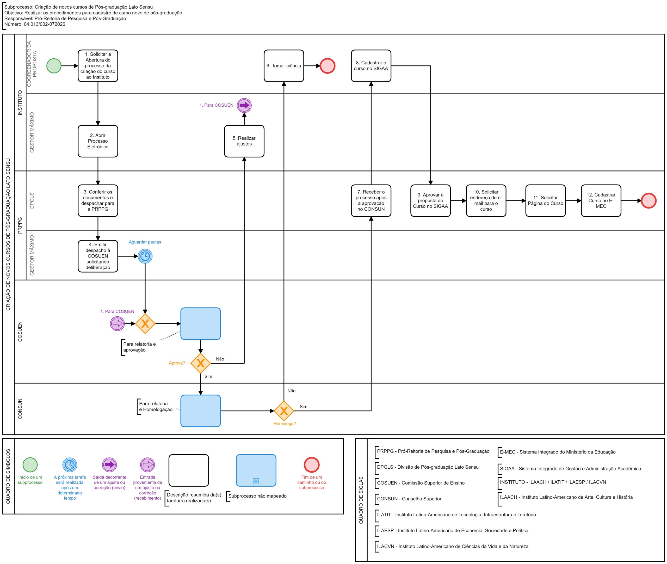Click the 'Início de um subprocesso' legend text
The width and height of the screenshot is (667, 564).
[x=30, y=480]
